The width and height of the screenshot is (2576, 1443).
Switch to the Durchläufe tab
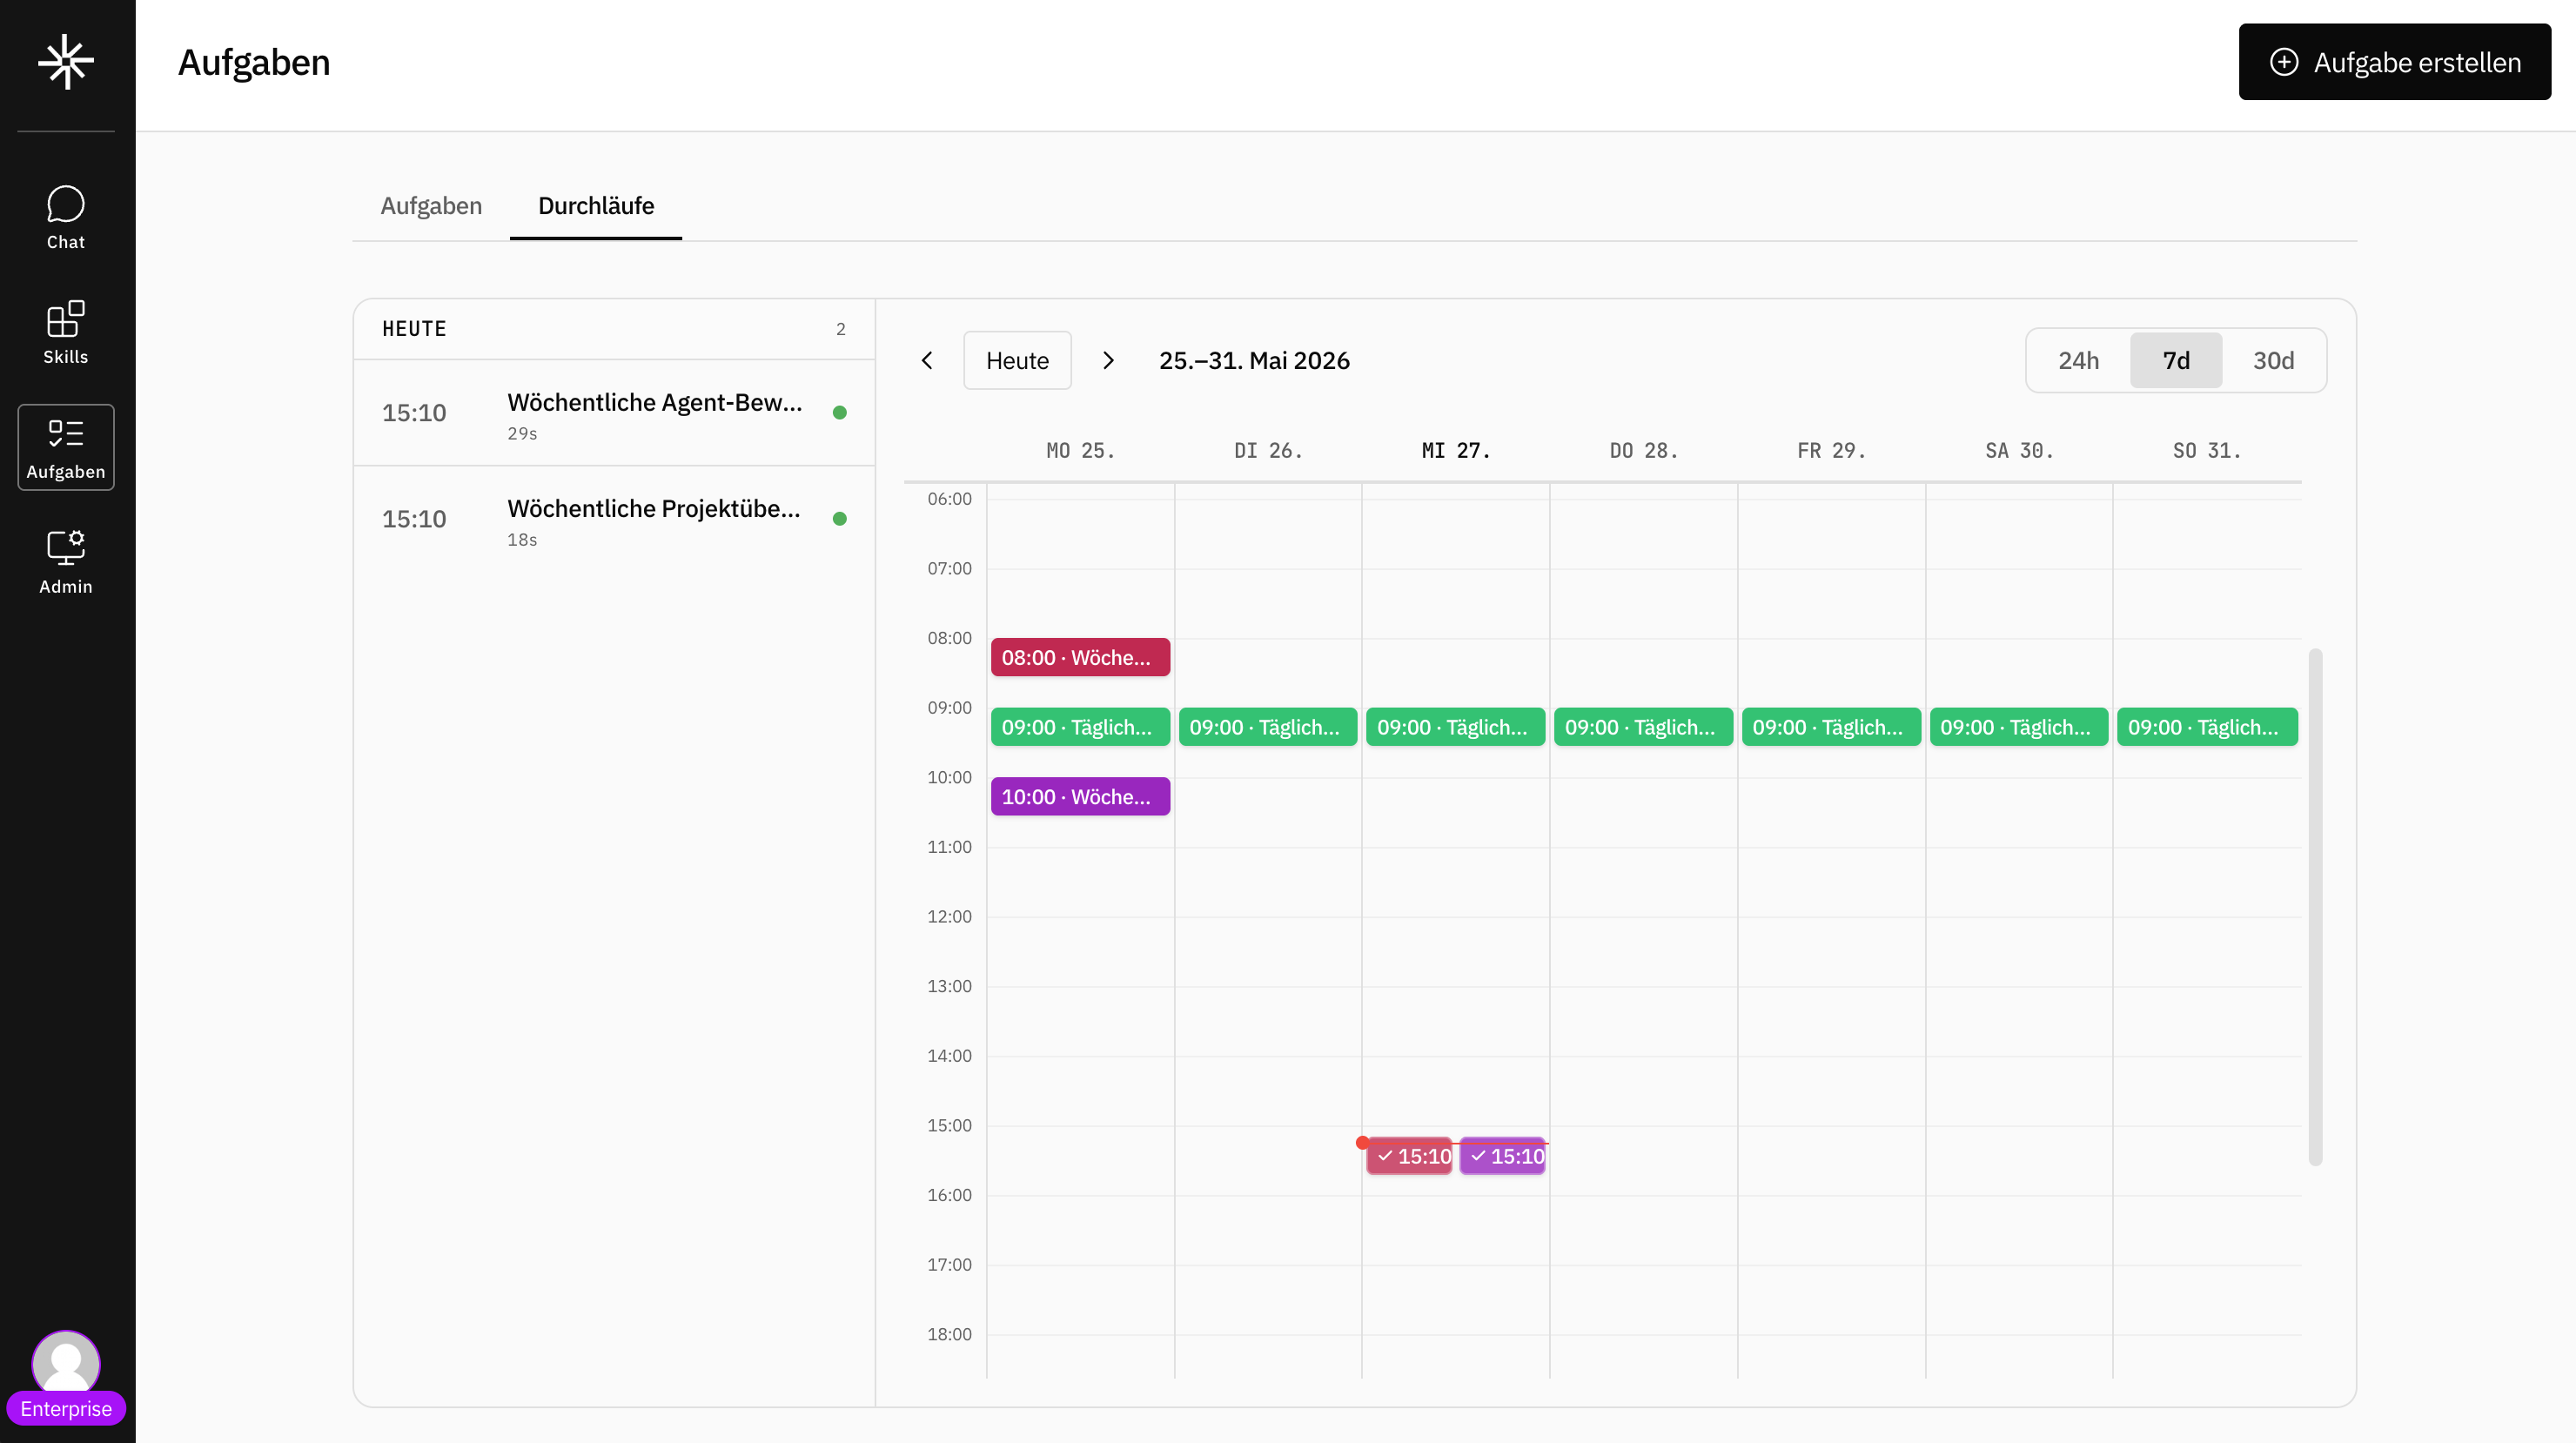(x=596, y=206)
